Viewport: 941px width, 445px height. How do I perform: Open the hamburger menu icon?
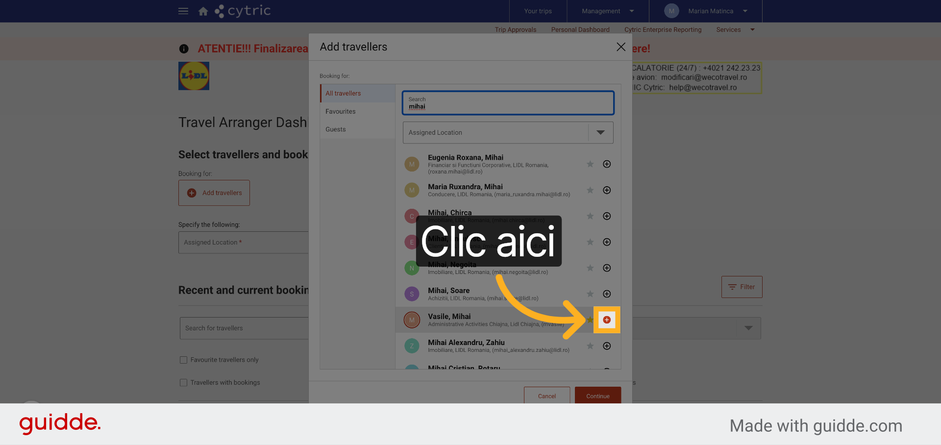coord(183,11)
